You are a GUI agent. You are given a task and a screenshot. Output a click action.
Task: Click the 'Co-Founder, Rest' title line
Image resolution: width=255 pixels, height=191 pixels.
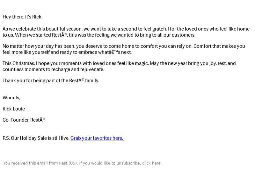24,120
